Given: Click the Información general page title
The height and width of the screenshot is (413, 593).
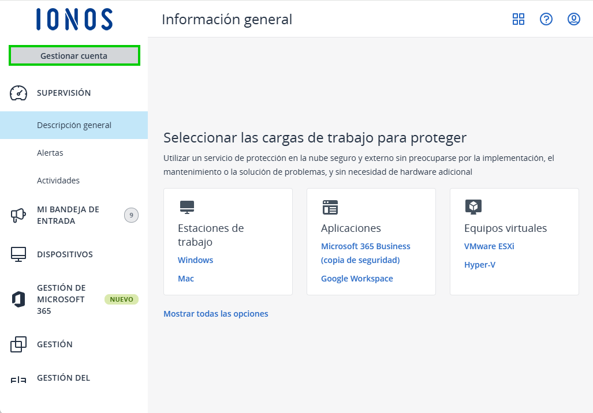Looking at the screenshot, I should tap(227, 19).
